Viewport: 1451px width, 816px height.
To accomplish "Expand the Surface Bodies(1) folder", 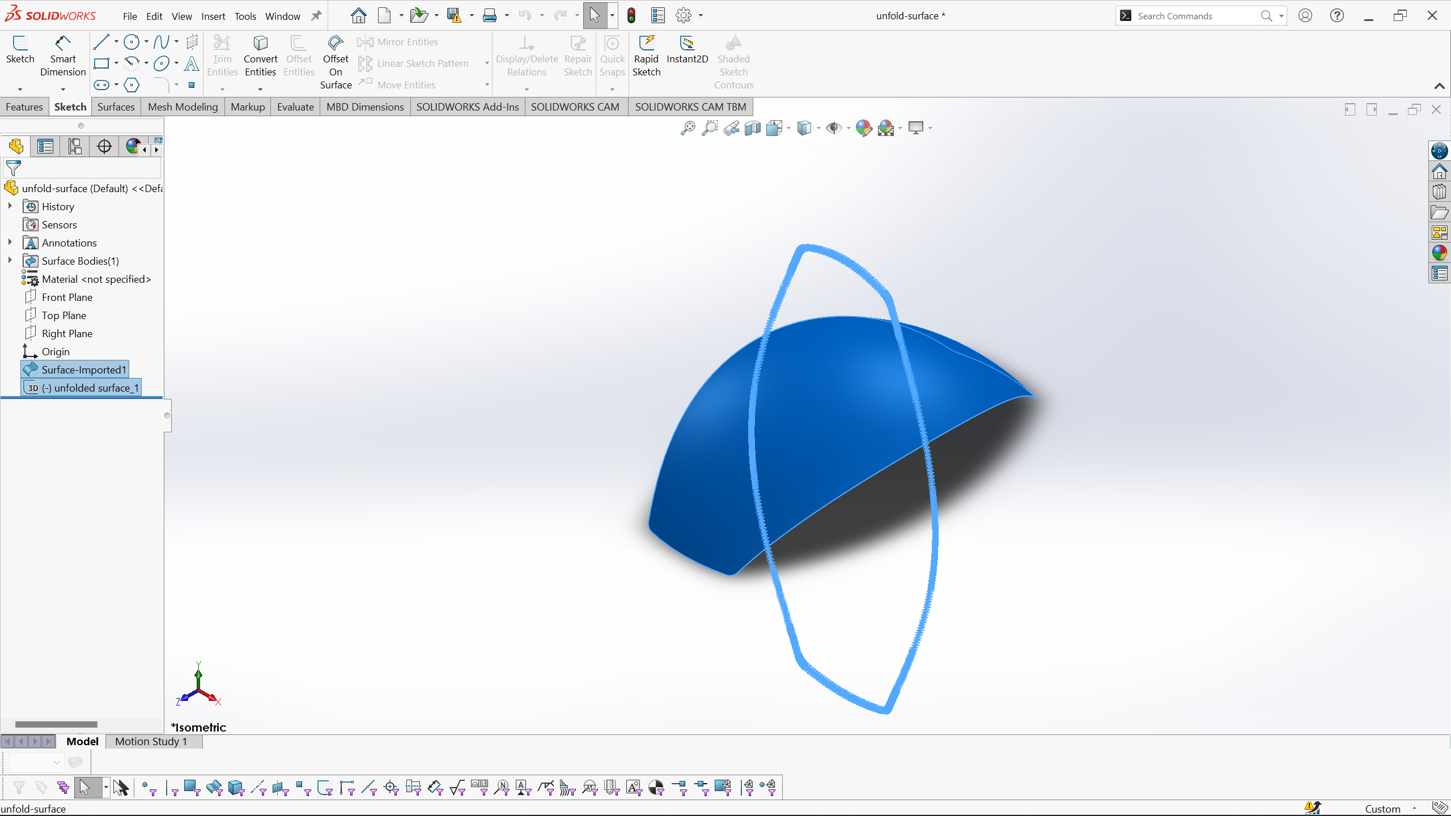I will [10, 260].
